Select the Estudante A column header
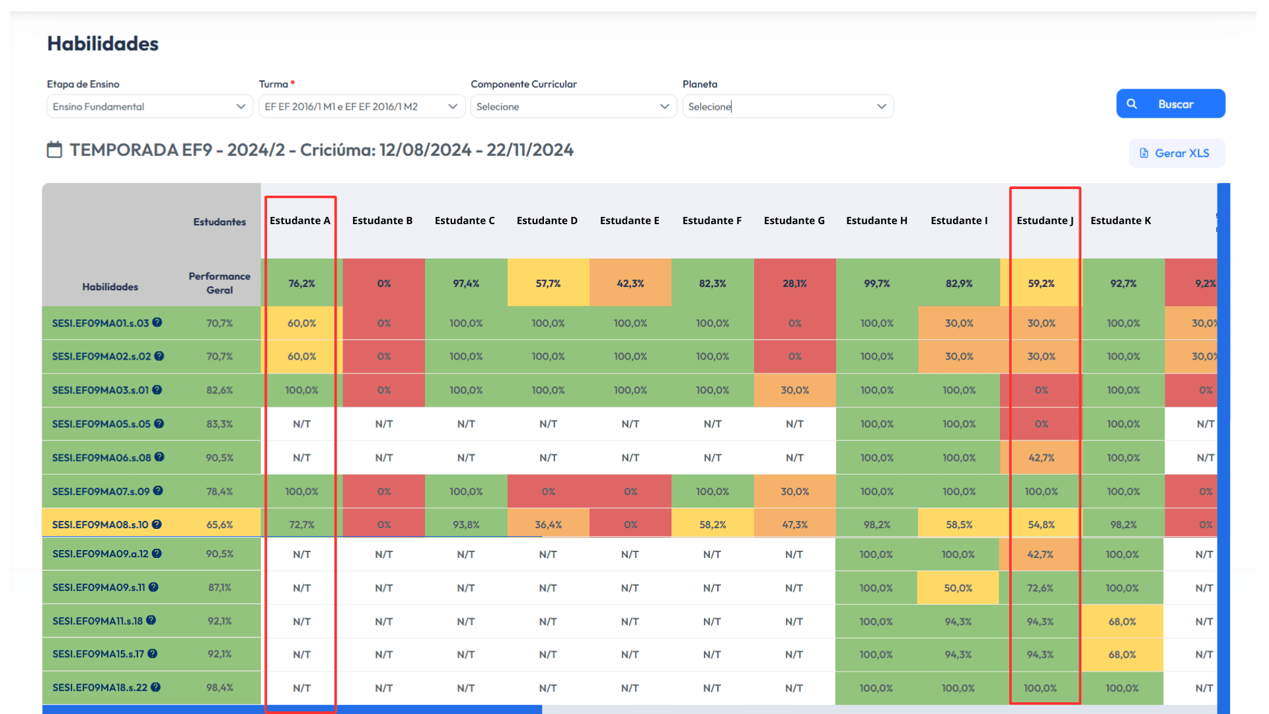Screen dimensions: 1269x714 pos(300,221)
